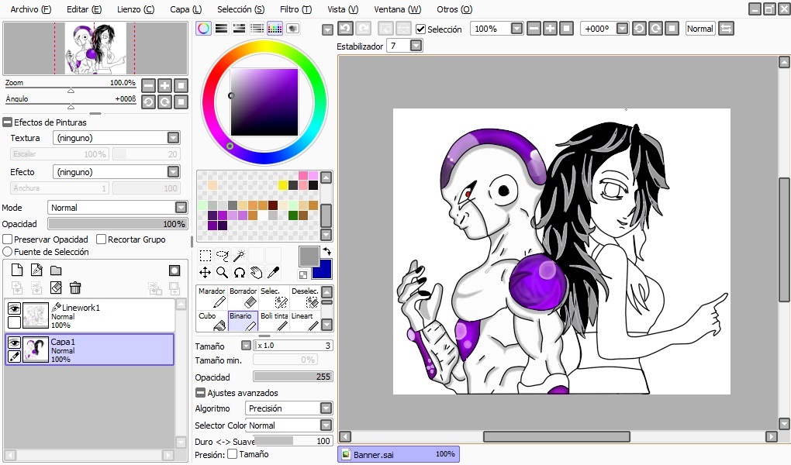Create a new linework layer
Viewport: 791px width, 465px height.
pyautogui.click(x=36, y=270)
